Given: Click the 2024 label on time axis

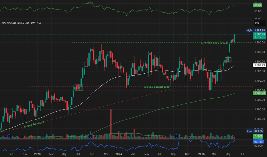Looking at the screenshot, I should click(119, 154).
